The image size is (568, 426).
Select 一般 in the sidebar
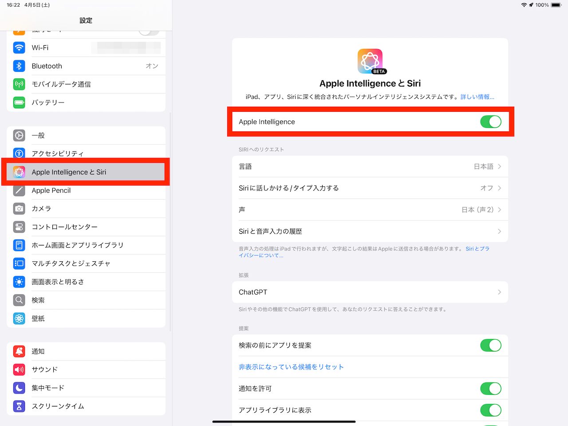click(x=86, y=135)
